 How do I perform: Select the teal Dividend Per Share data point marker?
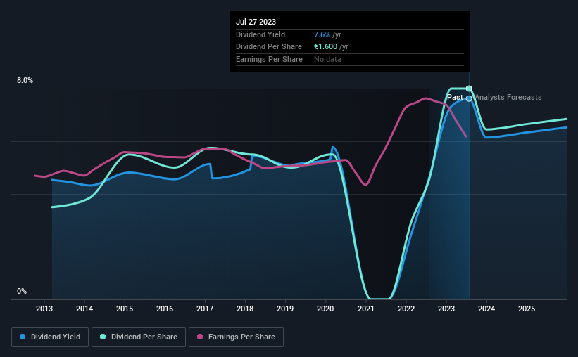tap(469, 89)
